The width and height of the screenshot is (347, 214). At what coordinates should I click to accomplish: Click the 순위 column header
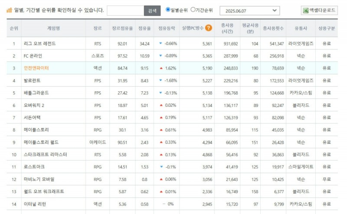click(14, 28)
